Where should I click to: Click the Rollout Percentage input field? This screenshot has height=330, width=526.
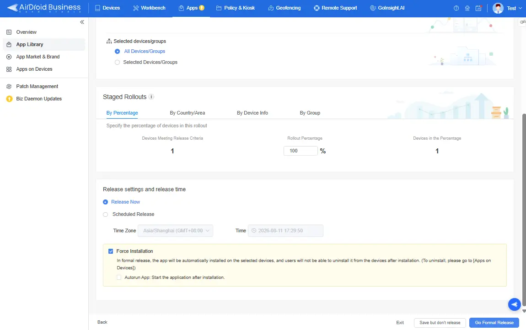click(x=301, y=151)
